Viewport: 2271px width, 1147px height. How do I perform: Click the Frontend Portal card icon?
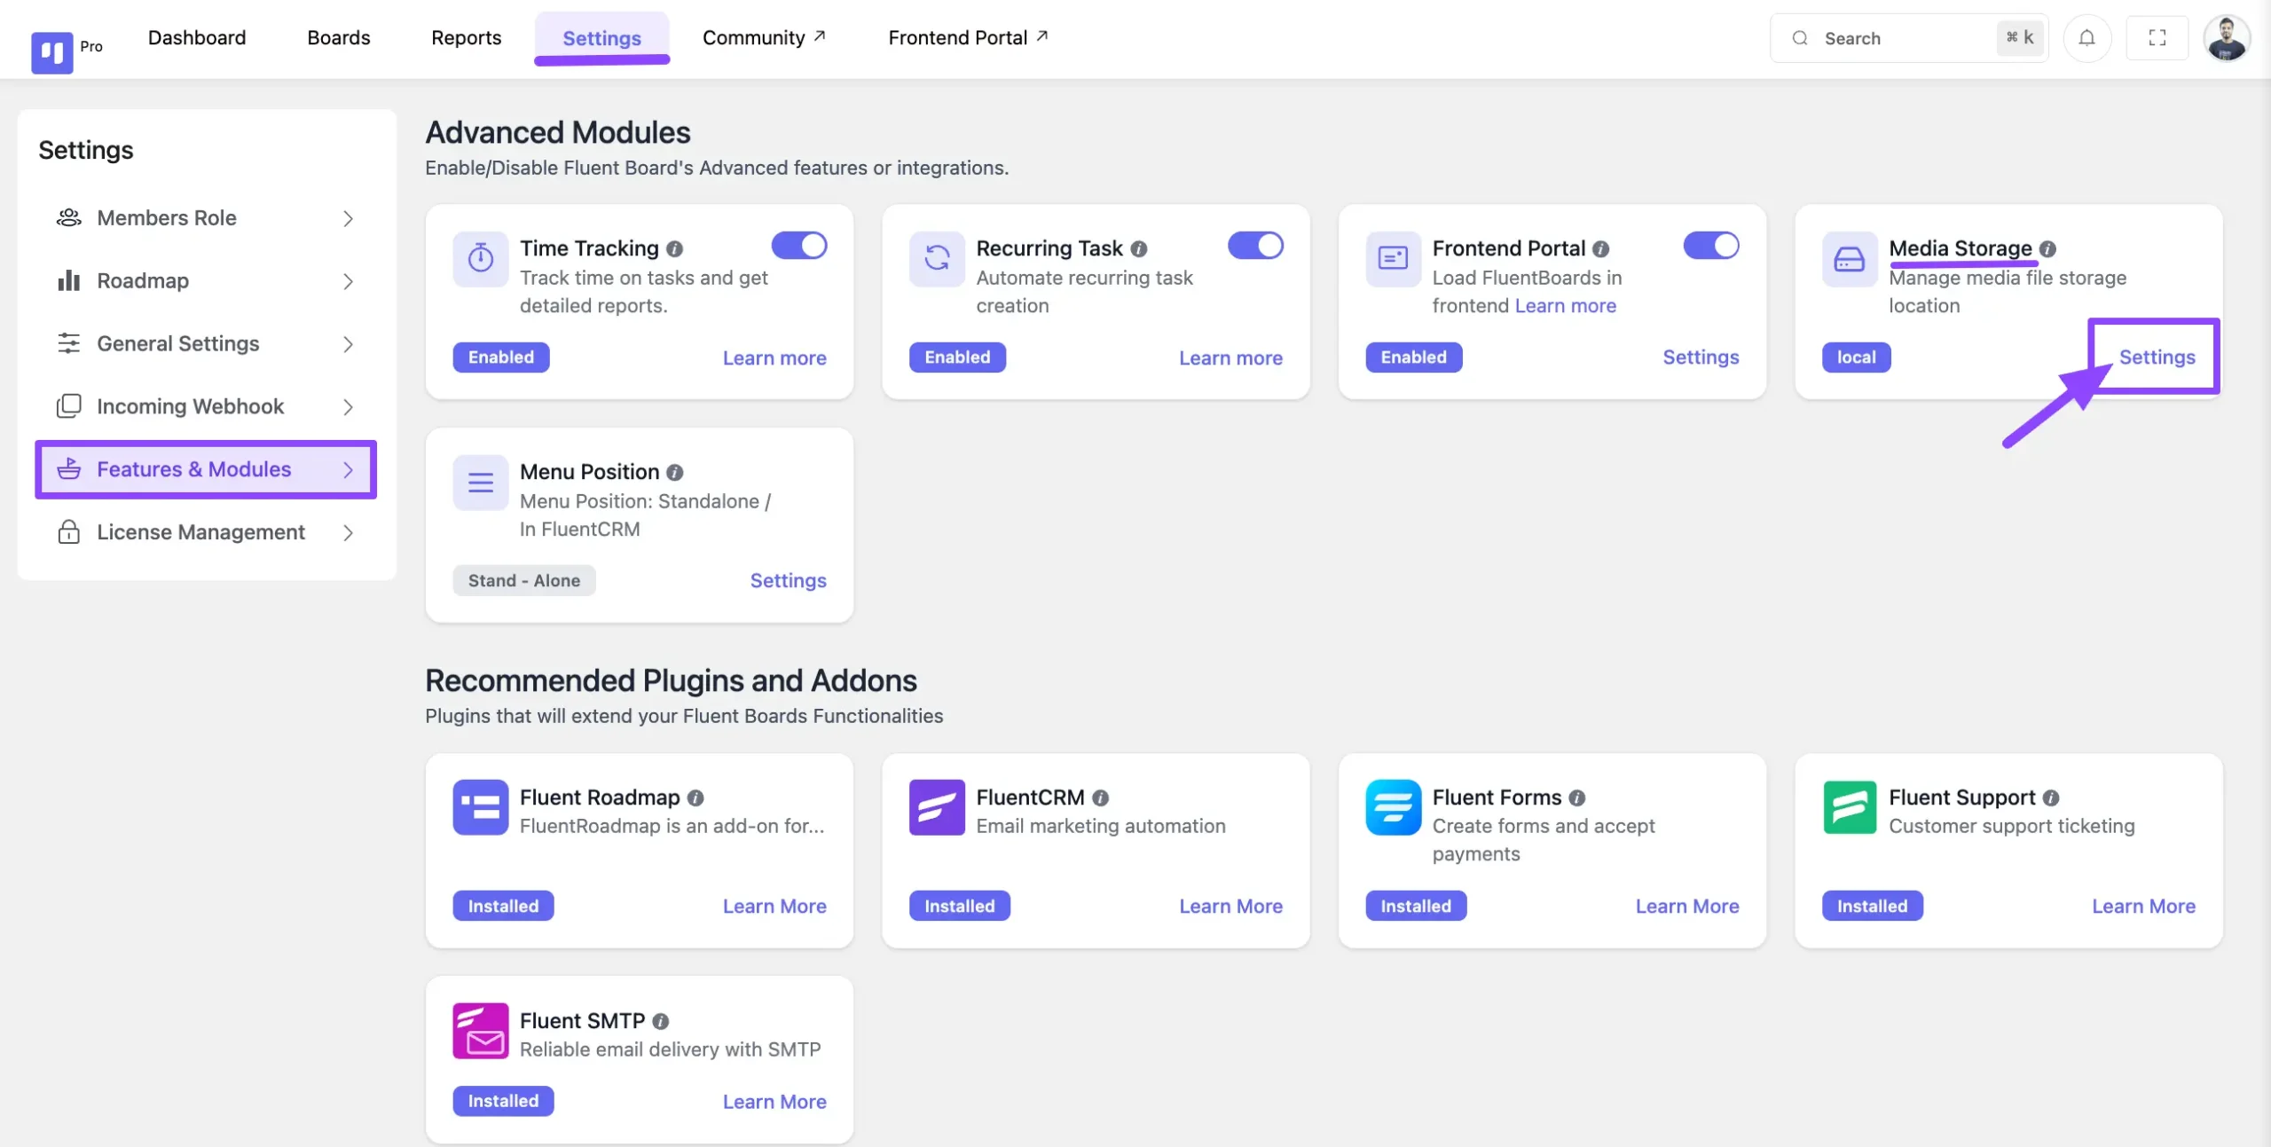[1393, 258]
